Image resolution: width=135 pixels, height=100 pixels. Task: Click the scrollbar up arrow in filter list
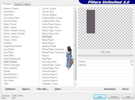tap(75, 8)
